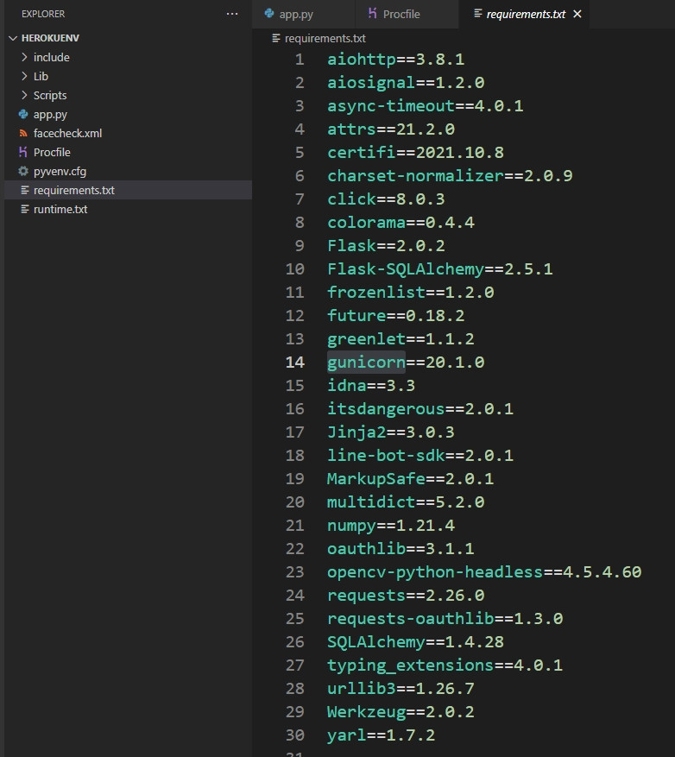This screenshot has height=757, width=675.
Task: Click the Heroku icon on Procfile tab
Action: pos(372,14)
